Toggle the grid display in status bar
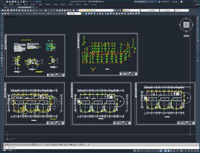The width and height of the screenshot is (200, 153). (138, 151)
